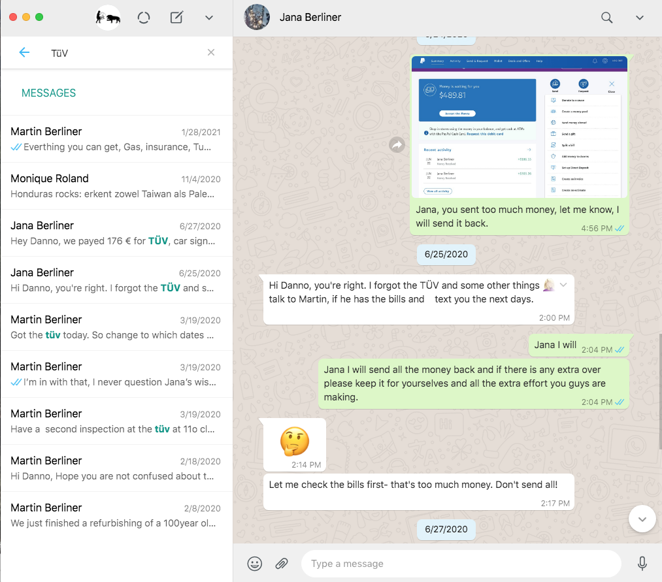The width and height of the screenshot is (662, 582).
Task: Open the 'Have a second inspection' result
Action: pos(116,421)
